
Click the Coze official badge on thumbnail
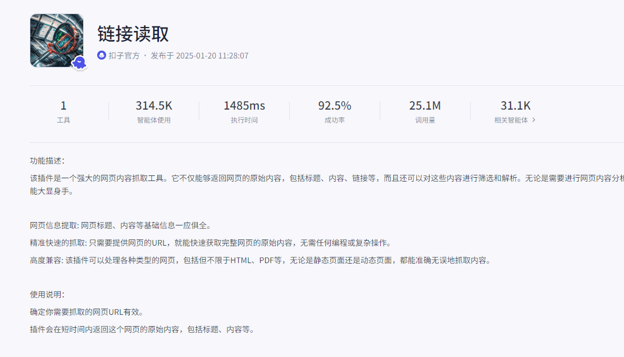click(79, 62)
